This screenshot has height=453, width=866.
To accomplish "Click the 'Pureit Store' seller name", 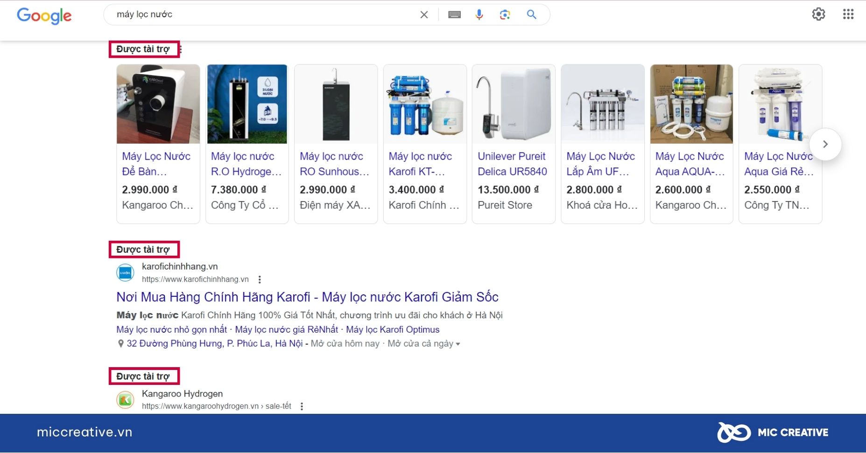I will tap(505, 205).
